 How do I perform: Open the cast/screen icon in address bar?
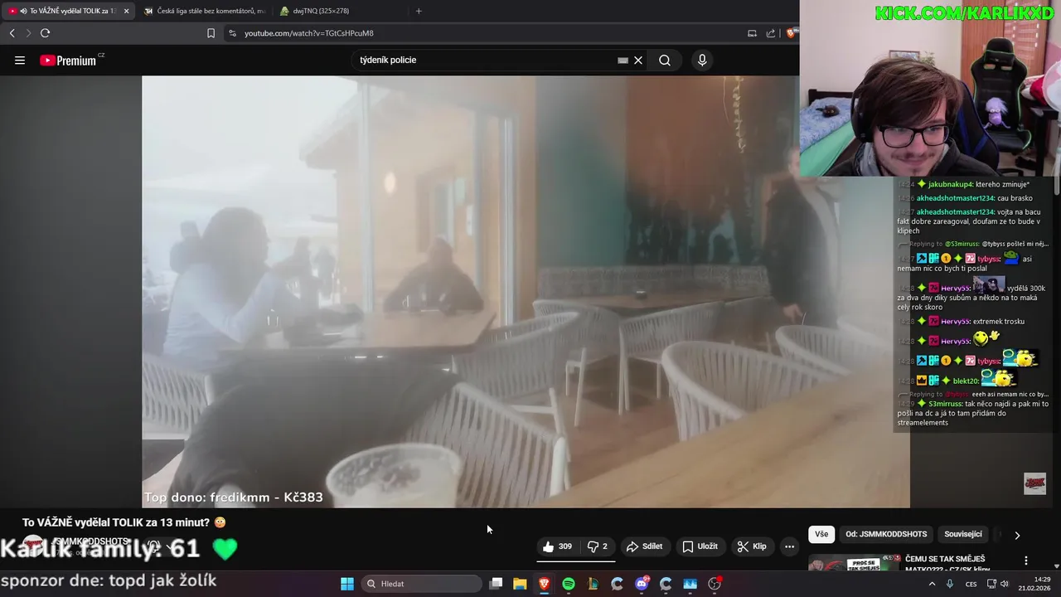pos(752,33)
